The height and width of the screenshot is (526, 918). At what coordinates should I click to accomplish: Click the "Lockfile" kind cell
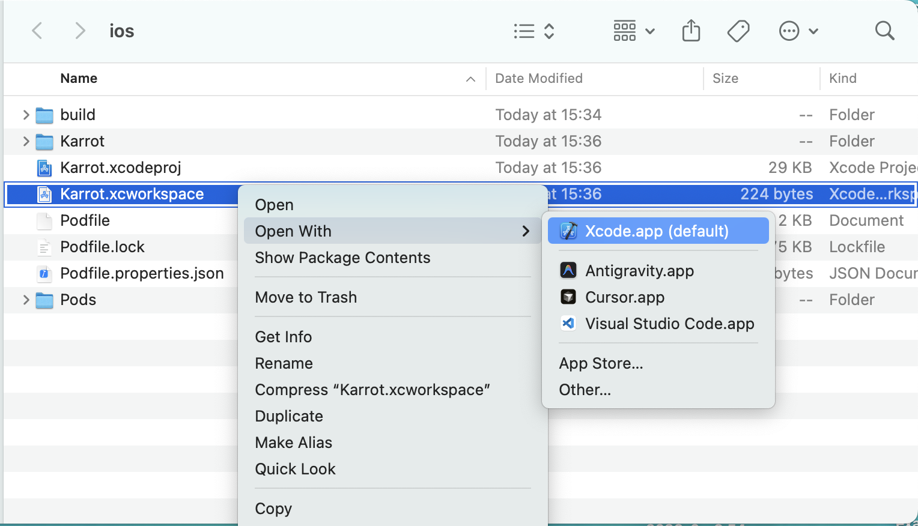click(857, 247)
